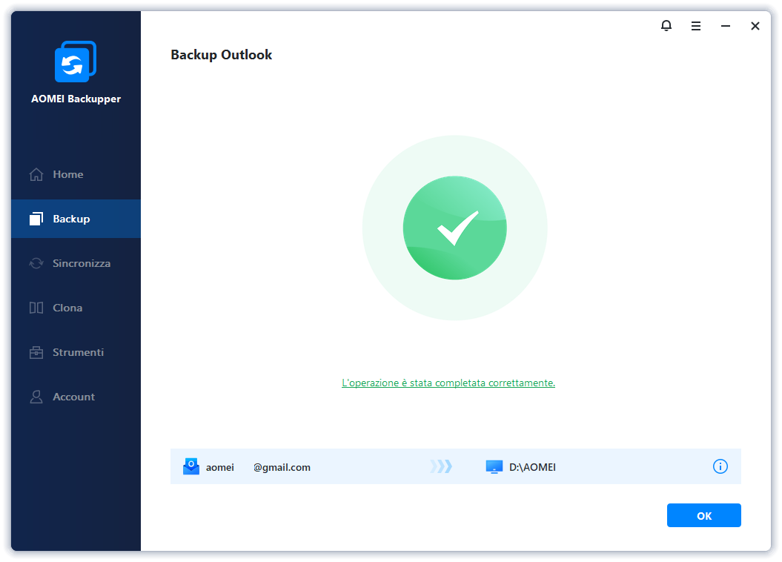782x562 pixels.
Task: Click the Home house icon
Action: click(36, 174)
